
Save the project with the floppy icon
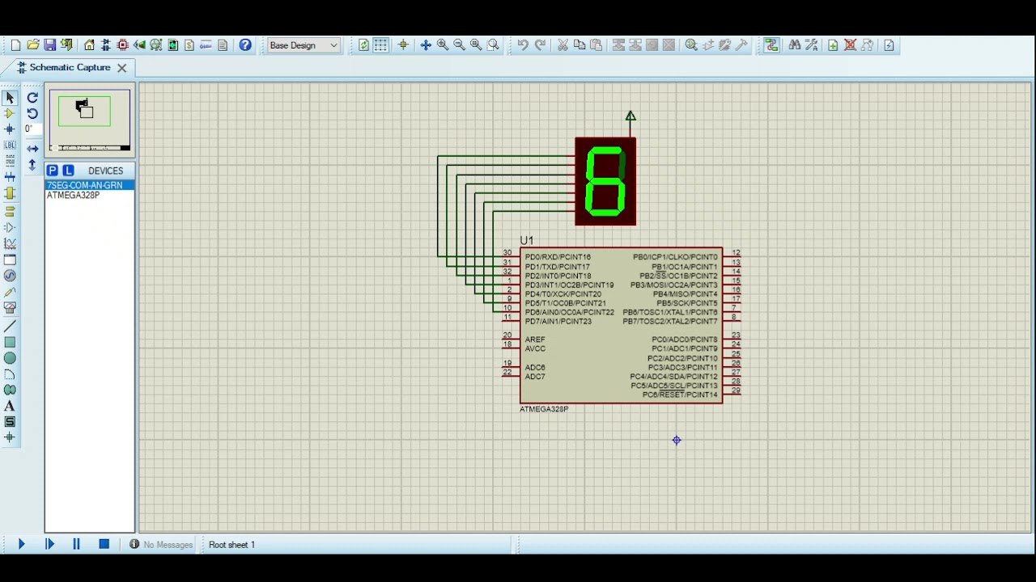pyautogui.click(x=50, y=45)
